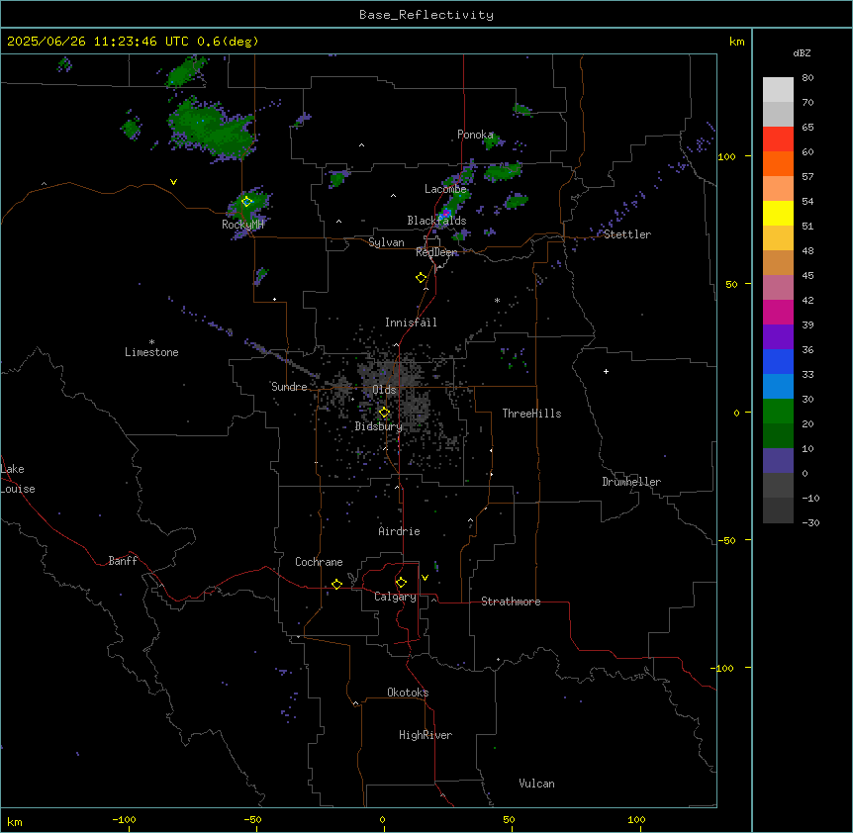The height and width of the screenshot is (833, 853).
Task: Click the Sundre city label
Action: click(289, 387)
